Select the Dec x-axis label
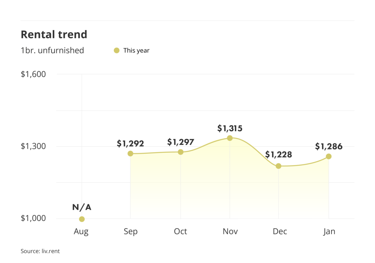 (x=280, y=231)
